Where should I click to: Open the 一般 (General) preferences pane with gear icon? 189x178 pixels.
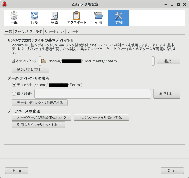click(14, 18)
